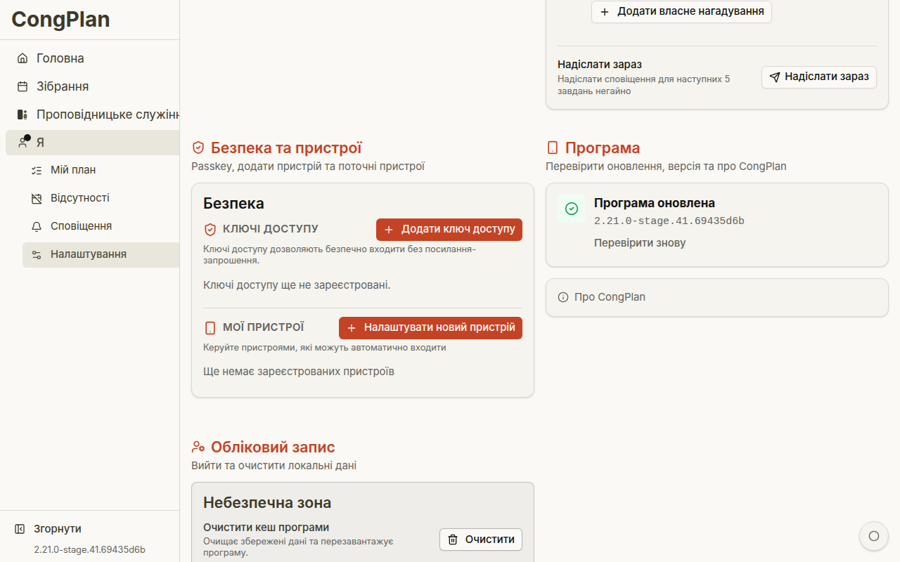Click Додати ключ доступу button
This screenshot has width=900, height=562.
[x=449, y=230]
